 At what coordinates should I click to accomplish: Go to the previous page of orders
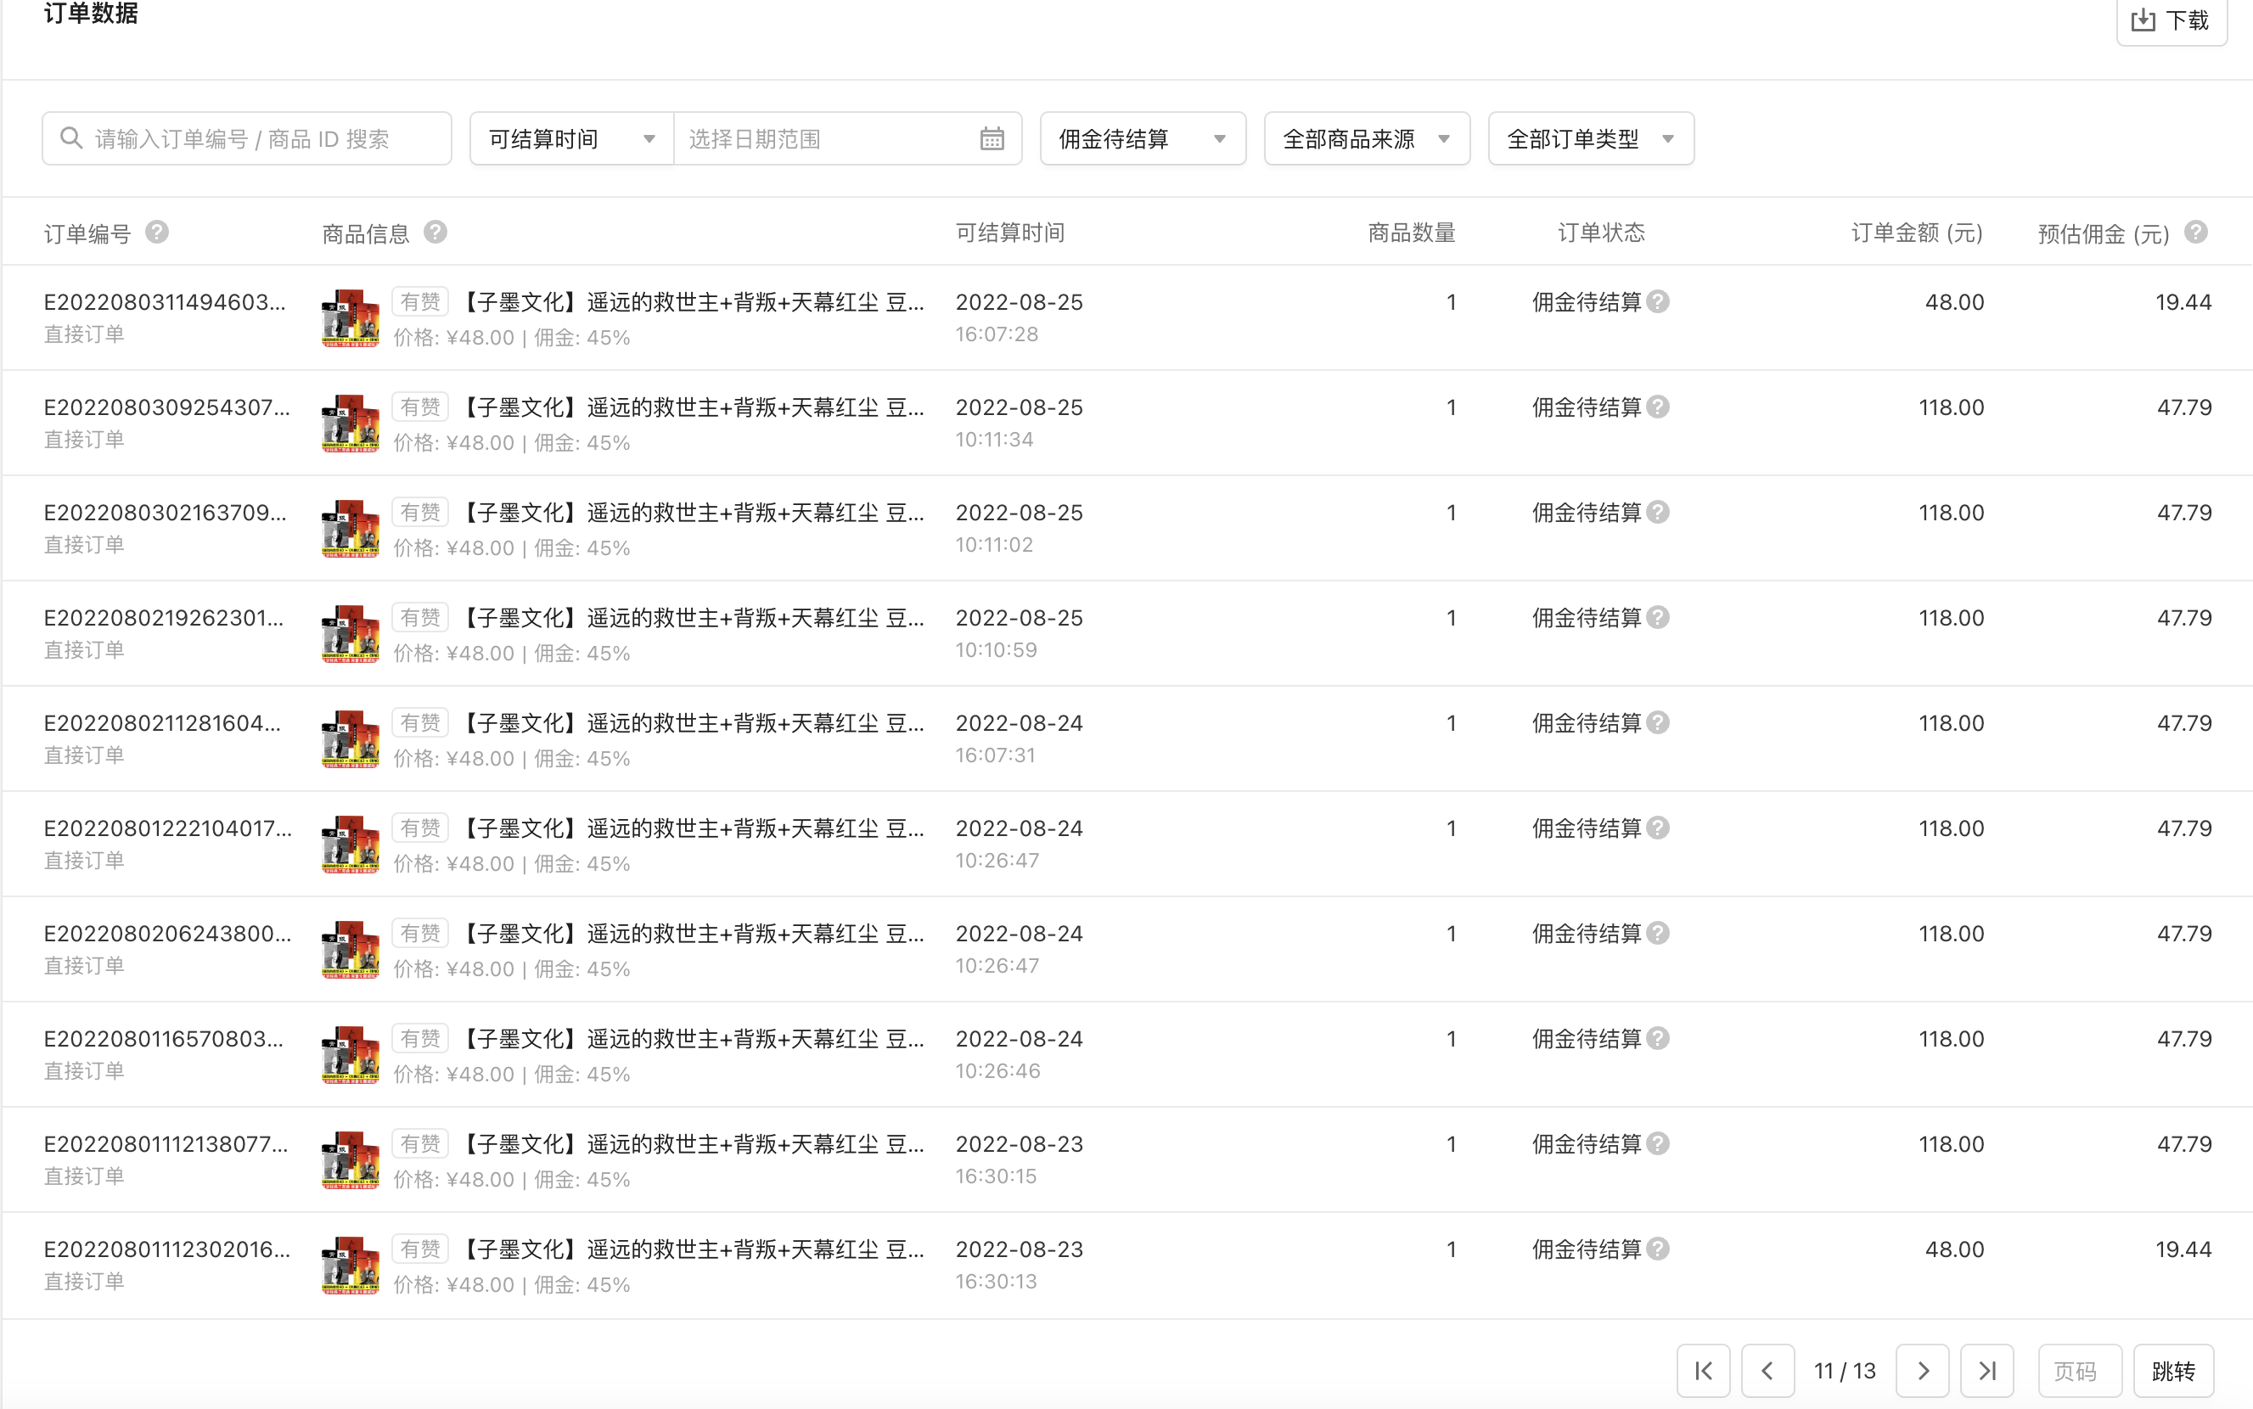coord(1767,1370)
